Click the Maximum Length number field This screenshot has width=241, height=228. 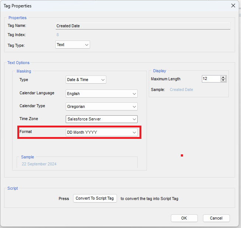point(211,79)
